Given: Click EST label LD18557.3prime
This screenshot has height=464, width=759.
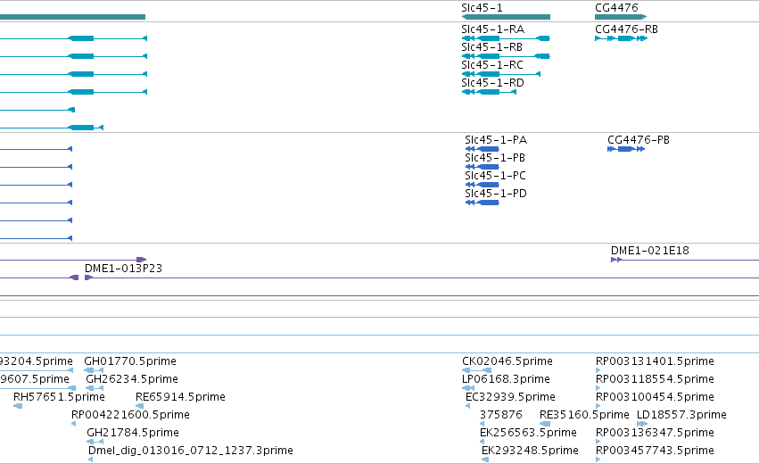Looking at the screenshot, I should [681, 415].
